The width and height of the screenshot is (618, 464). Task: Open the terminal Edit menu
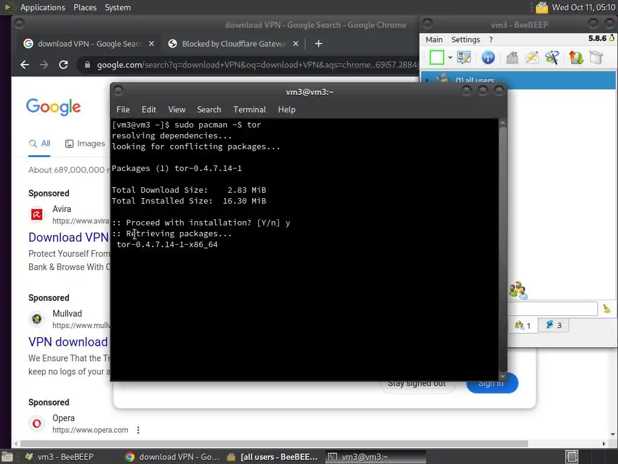coord(148,109)
